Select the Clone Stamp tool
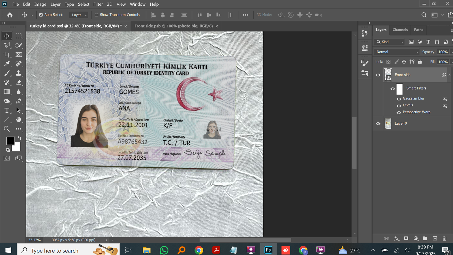Image resolution: width=453 pixels, height=255 pixels. (x=18, y=73)
